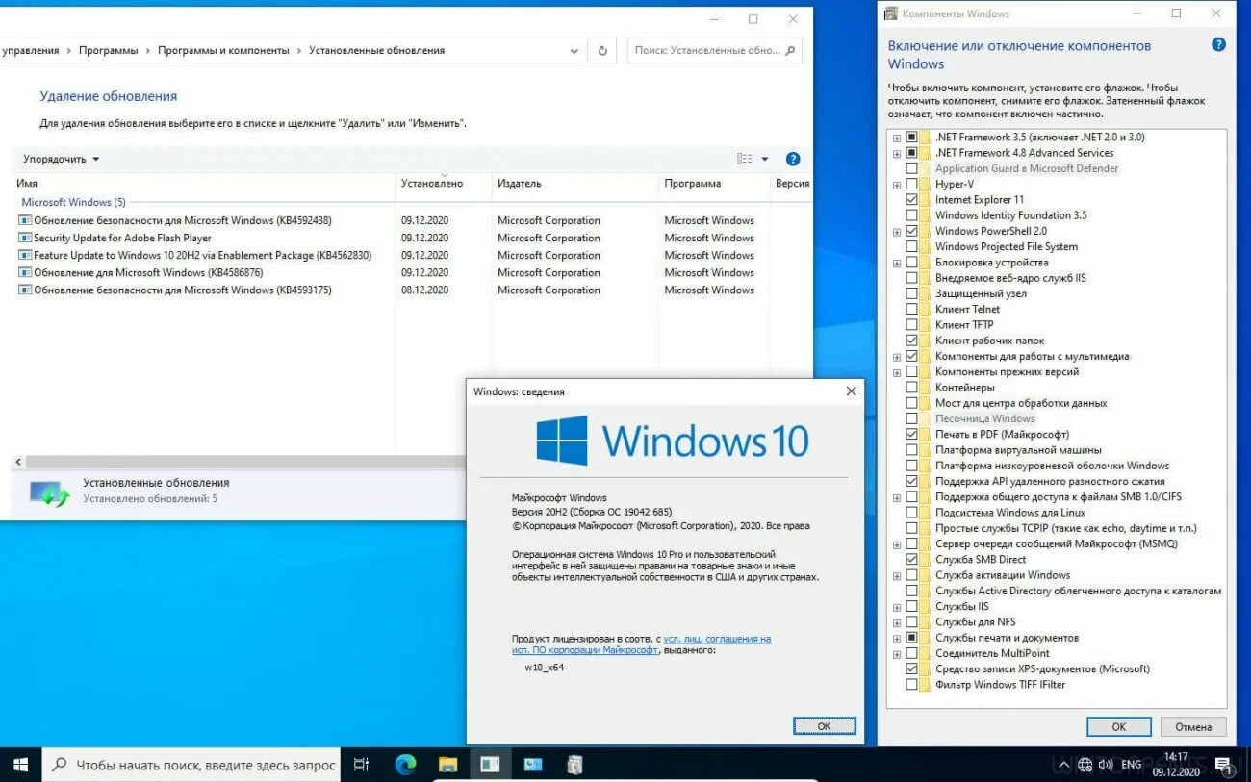Select the icon of update KB4592438
The image size is (1251, 782).
point(25,220)
